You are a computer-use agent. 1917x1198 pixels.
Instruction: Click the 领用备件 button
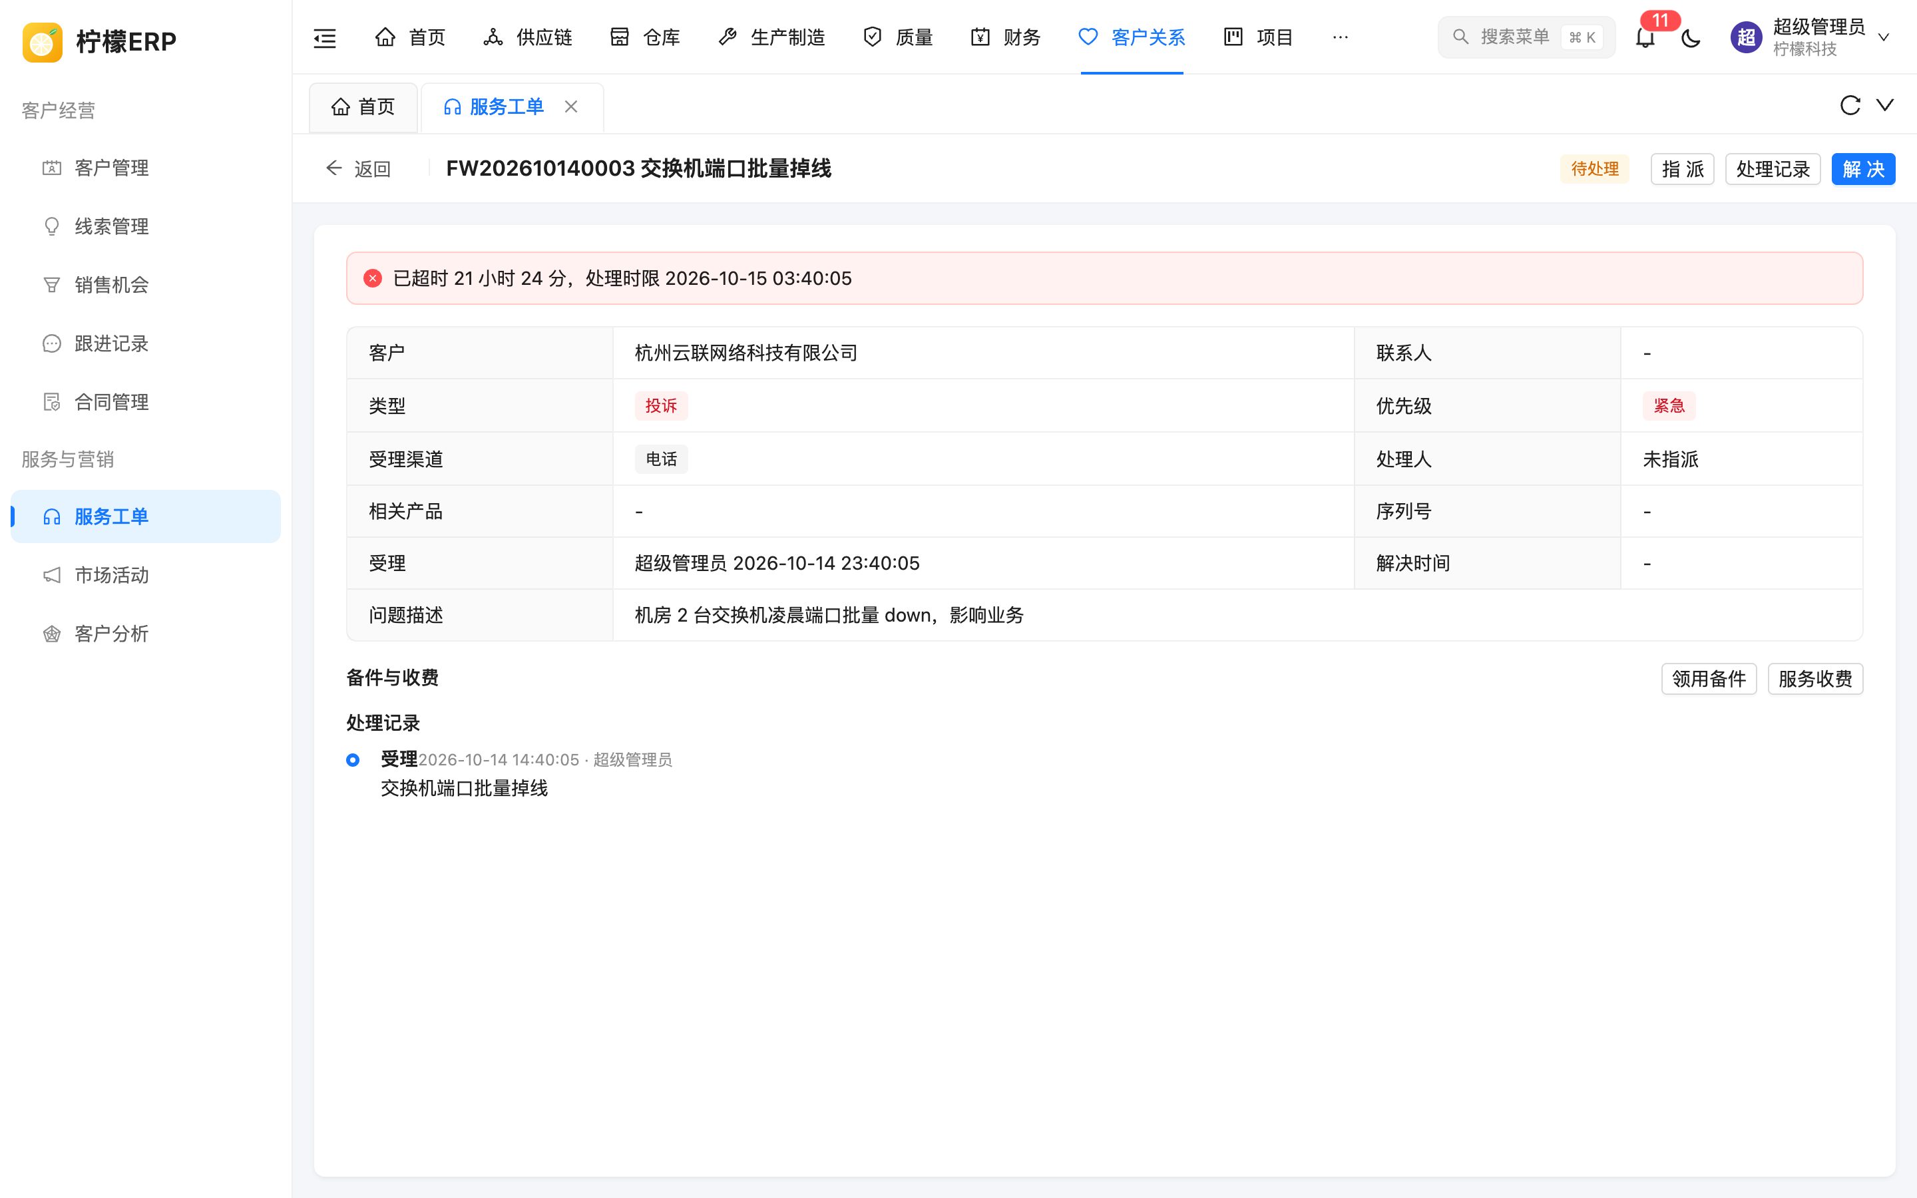[x=1709, y=679]
